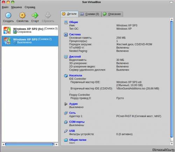Open the Аудио settings link
This screenshot has width=175, height=152.
click(73, 104)
